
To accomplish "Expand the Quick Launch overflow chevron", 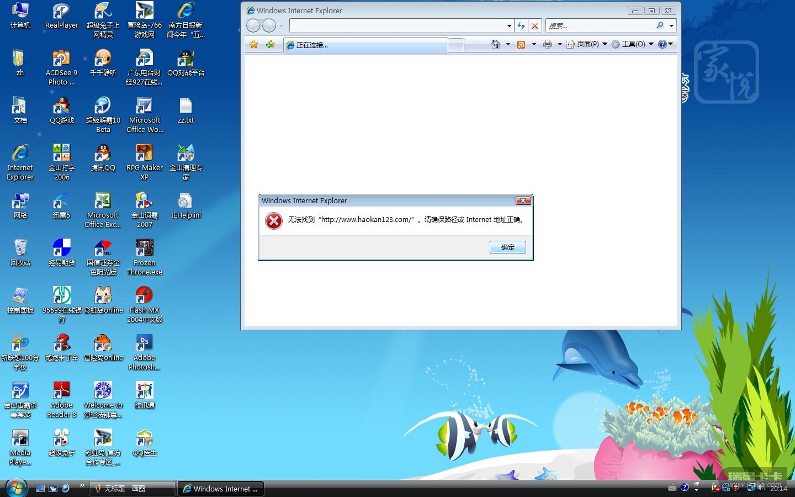I will click(82, 485).
